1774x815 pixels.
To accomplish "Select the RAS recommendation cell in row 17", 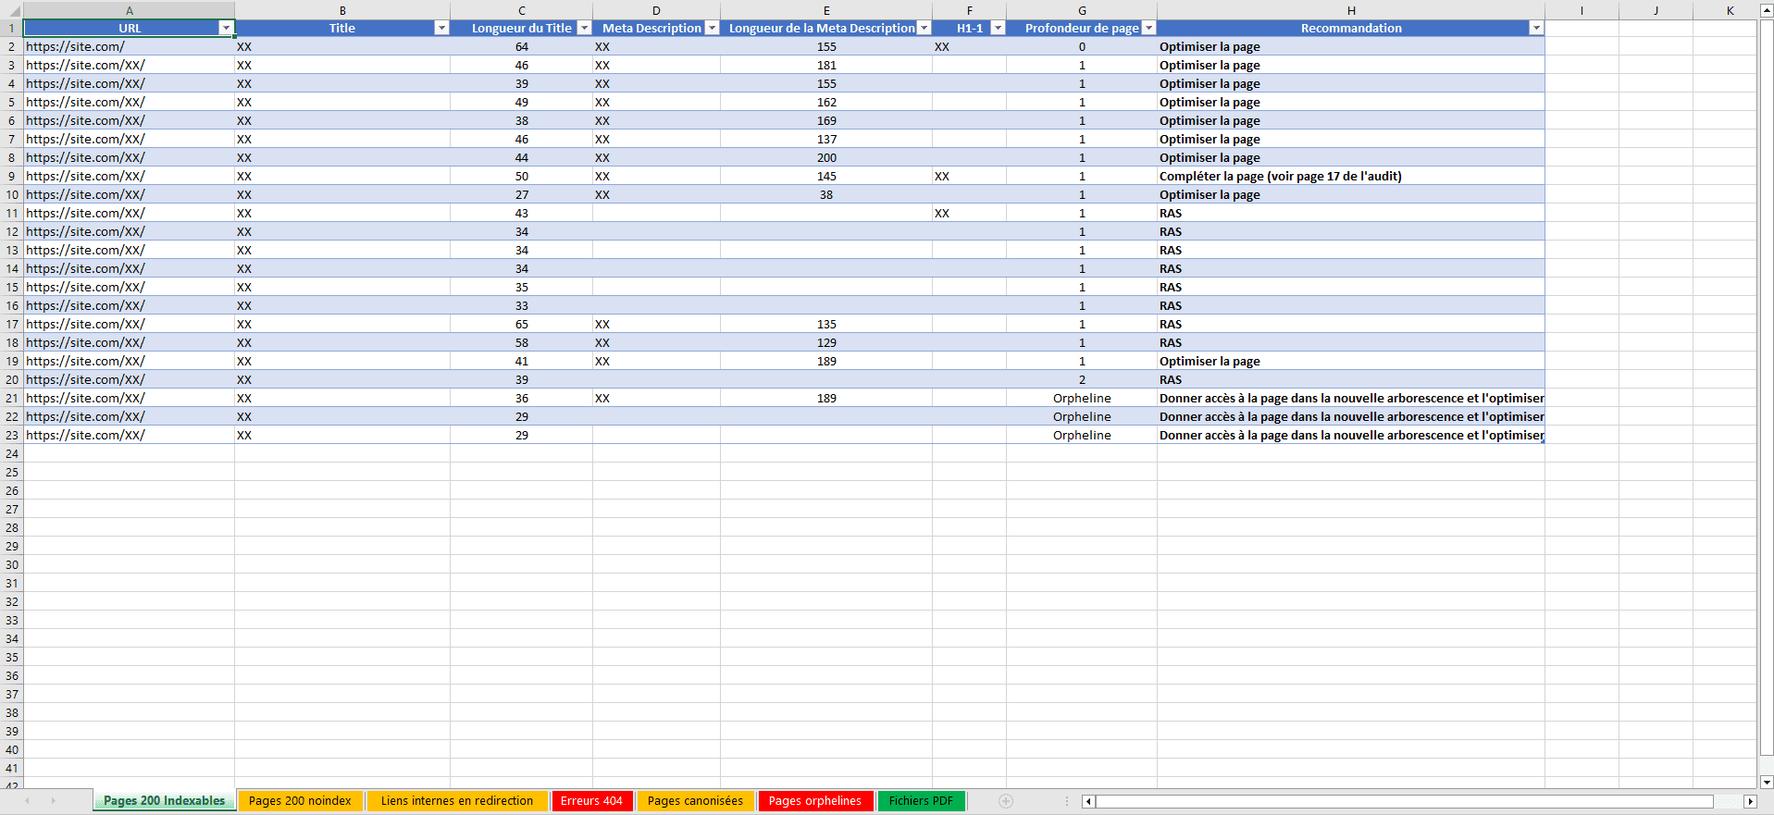I will click(1351, 324).
